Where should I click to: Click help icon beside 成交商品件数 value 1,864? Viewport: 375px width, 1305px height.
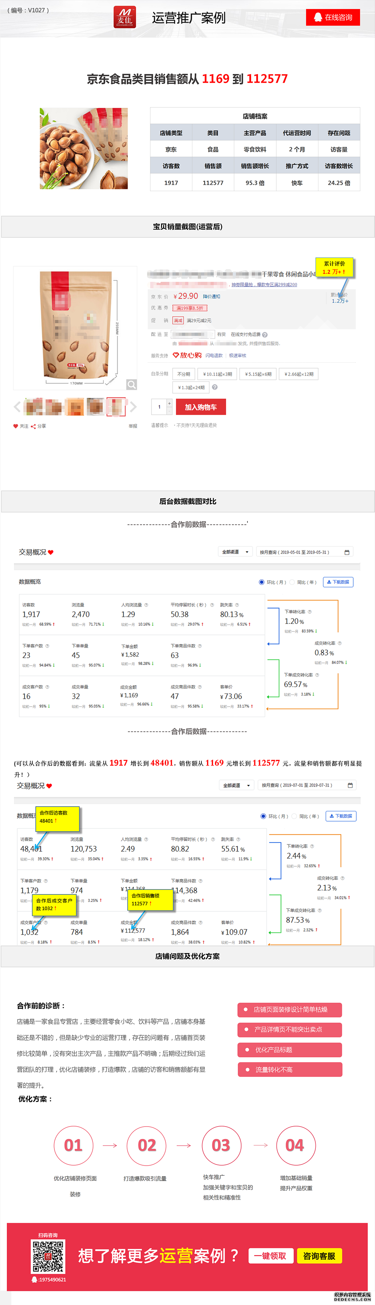(x=201, y=923)
